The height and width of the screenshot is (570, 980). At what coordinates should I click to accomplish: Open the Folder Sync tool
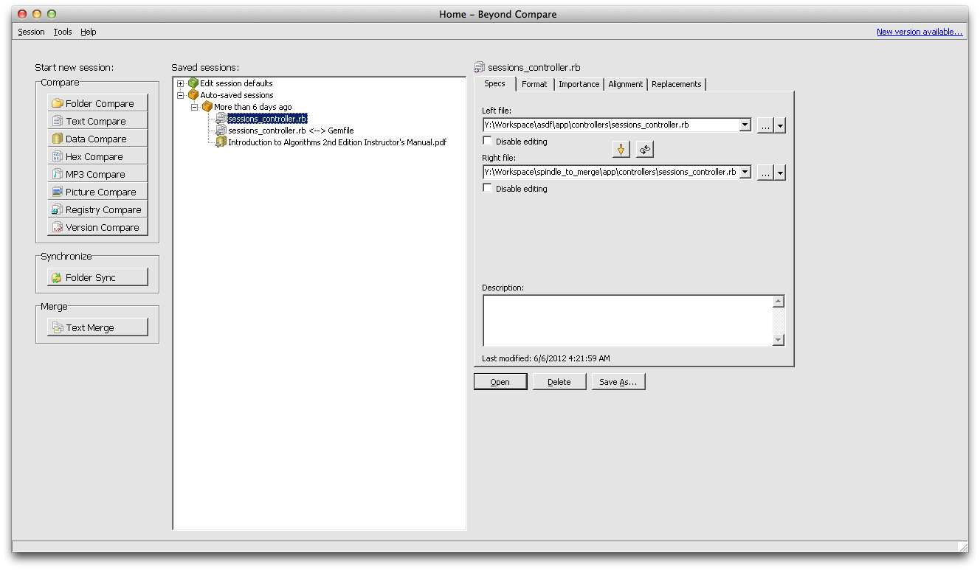[x=97, y=277]
